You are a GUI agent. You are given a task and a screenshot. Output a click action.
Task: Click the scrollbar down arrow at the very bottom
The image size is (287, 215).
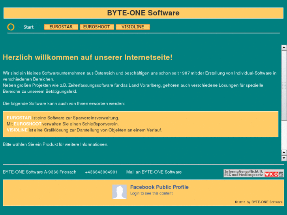(284, 158)
